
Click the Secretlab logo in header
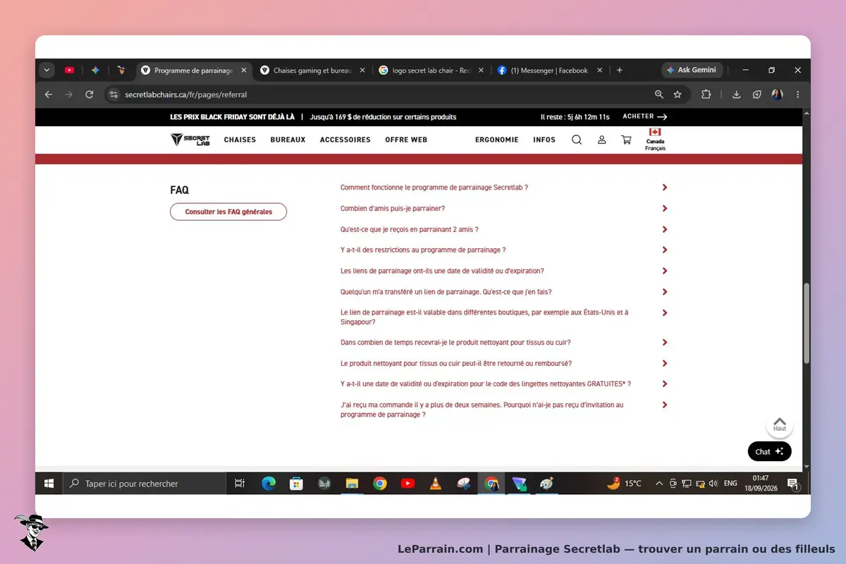(190, 140)
